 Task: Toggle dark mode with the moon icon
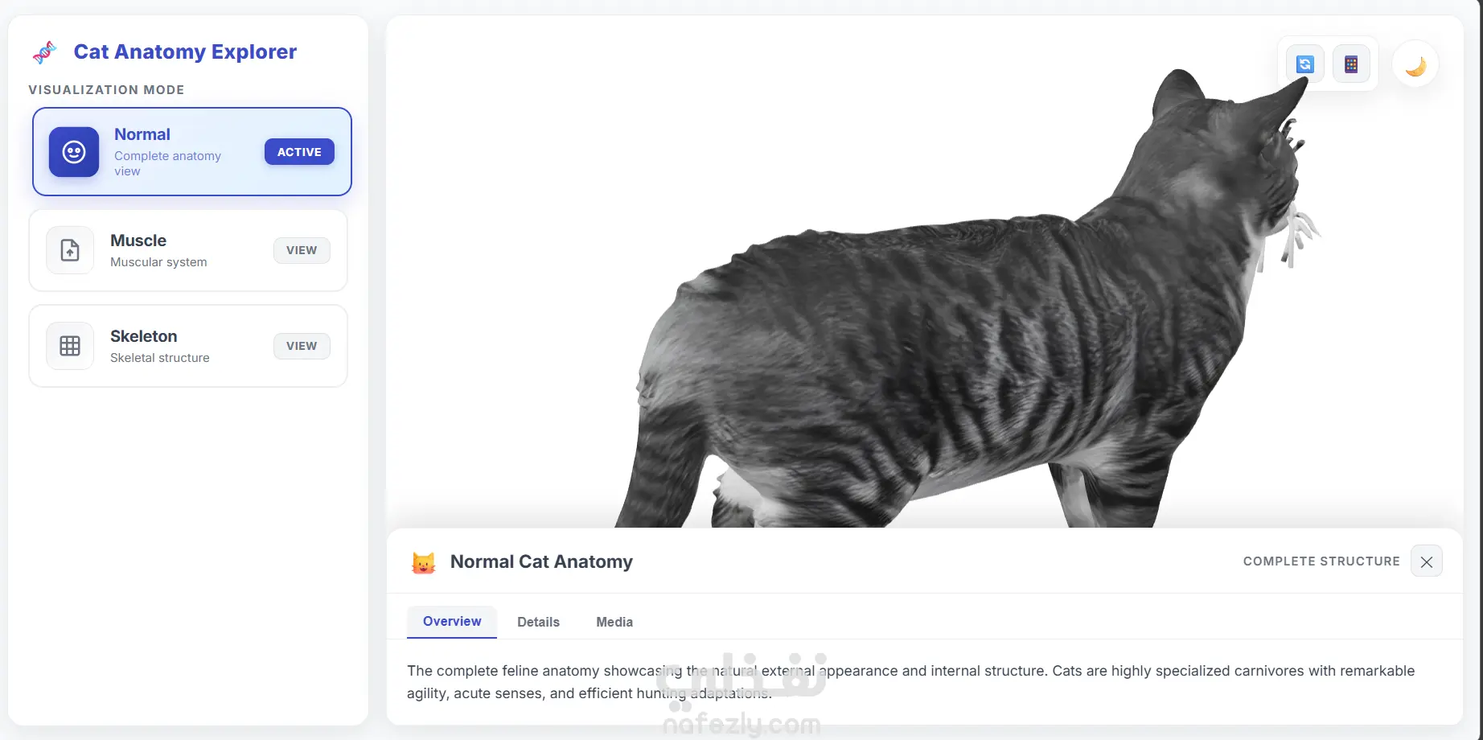click(1415, 65)
